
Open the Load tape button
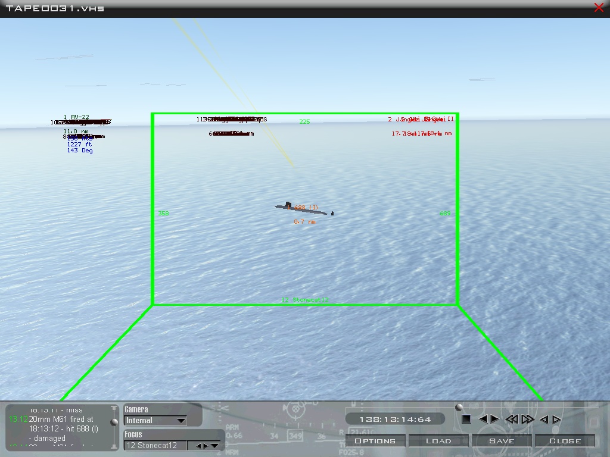point(438,441)
